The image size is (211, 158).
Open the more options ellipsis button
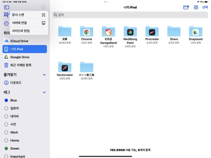(43, 7)
